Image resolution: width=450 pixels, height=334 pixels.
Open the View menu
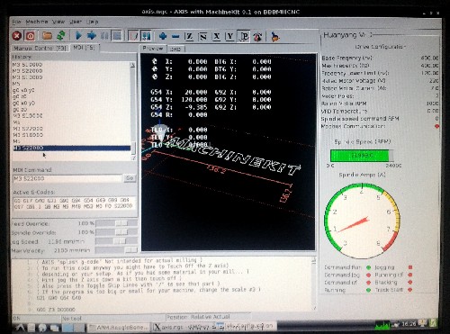(58, 22)
